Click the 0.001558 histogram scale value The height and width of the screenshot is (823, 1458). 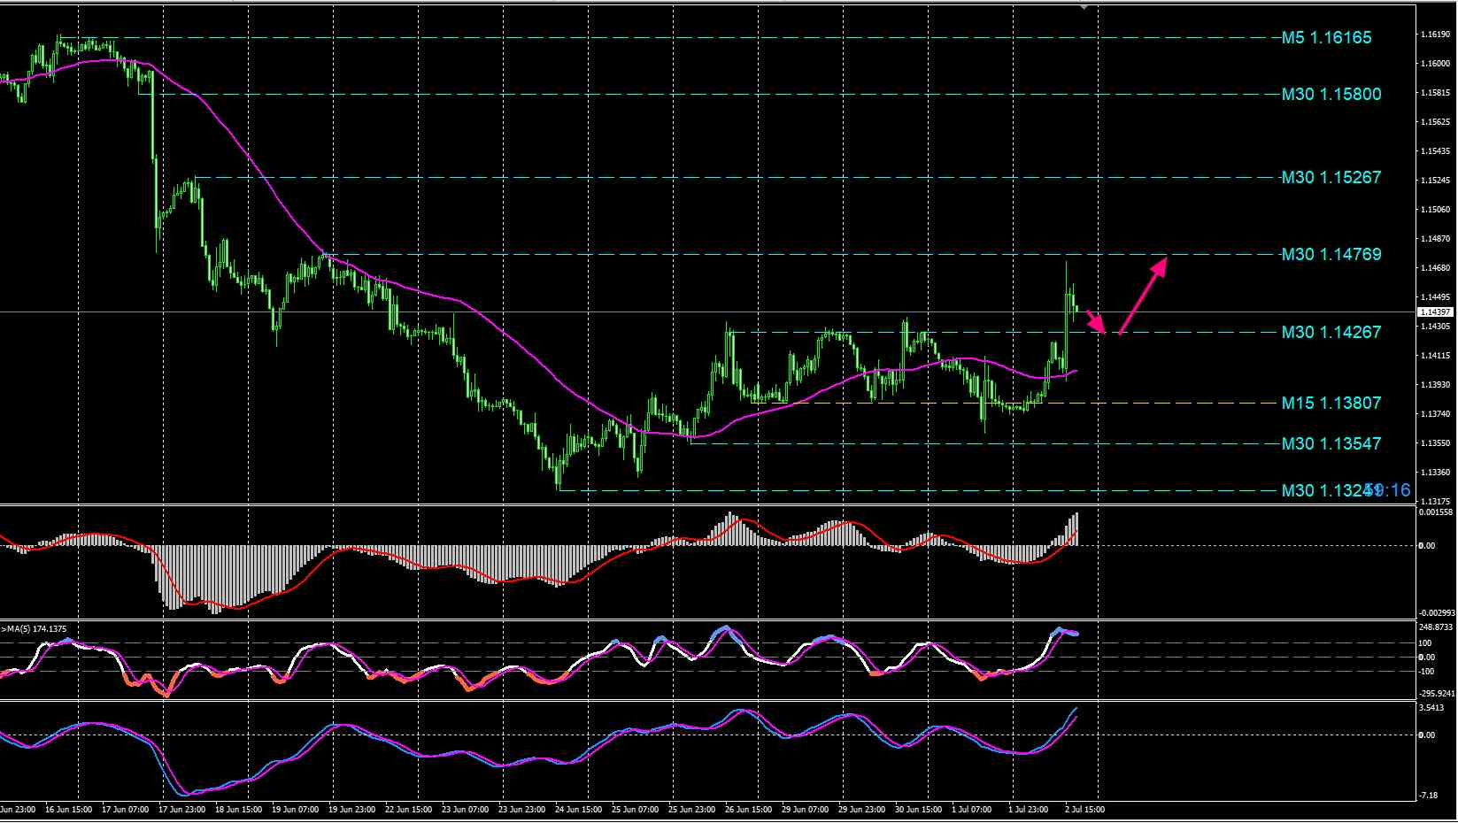[1436, 512]
